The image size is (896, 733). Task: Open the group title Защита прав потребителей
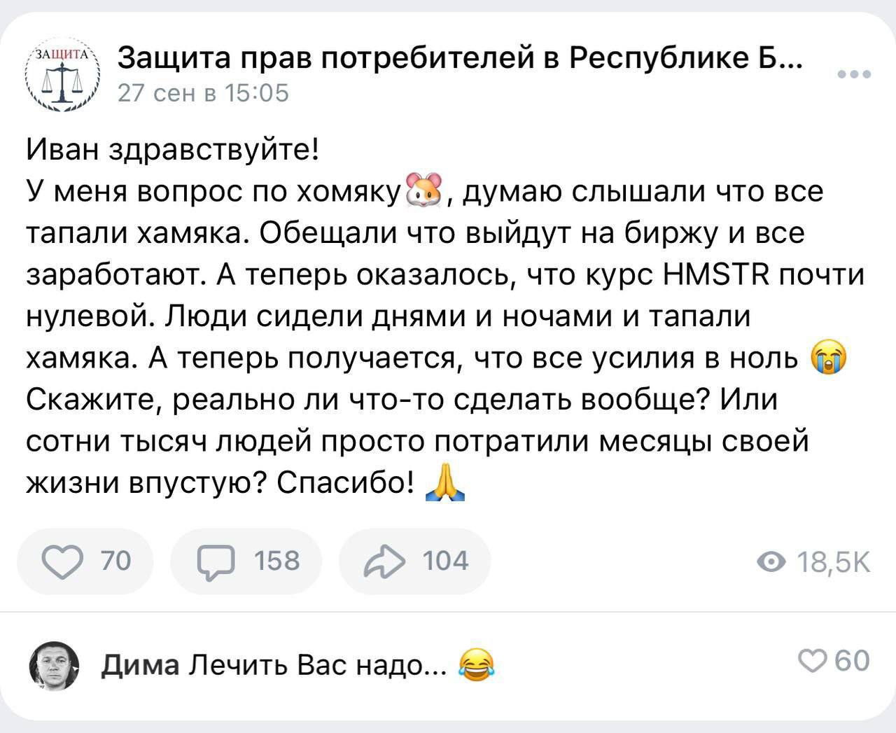461,59
